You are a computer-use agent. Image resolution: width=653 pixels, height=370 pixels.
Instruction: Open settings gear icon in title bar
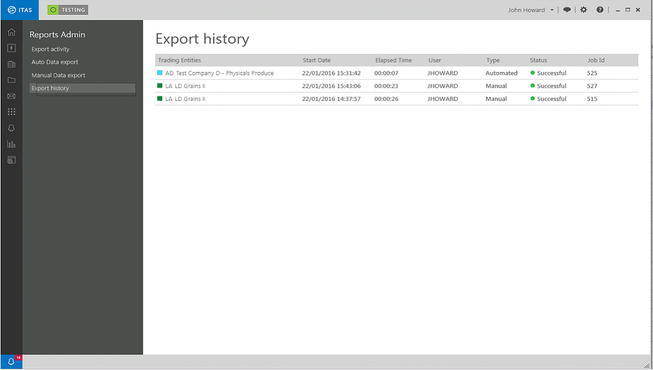583,10
